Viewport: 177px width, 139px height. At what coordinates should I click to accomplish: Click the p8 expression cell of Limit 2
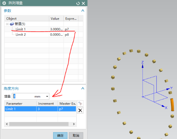point(67,34)
